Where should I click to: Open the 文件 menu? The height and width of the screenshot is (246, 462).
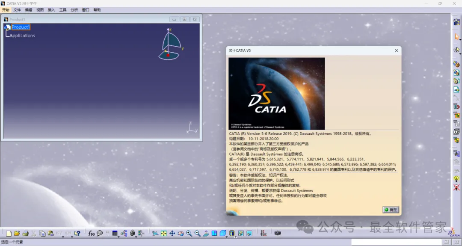pos(17,10)
